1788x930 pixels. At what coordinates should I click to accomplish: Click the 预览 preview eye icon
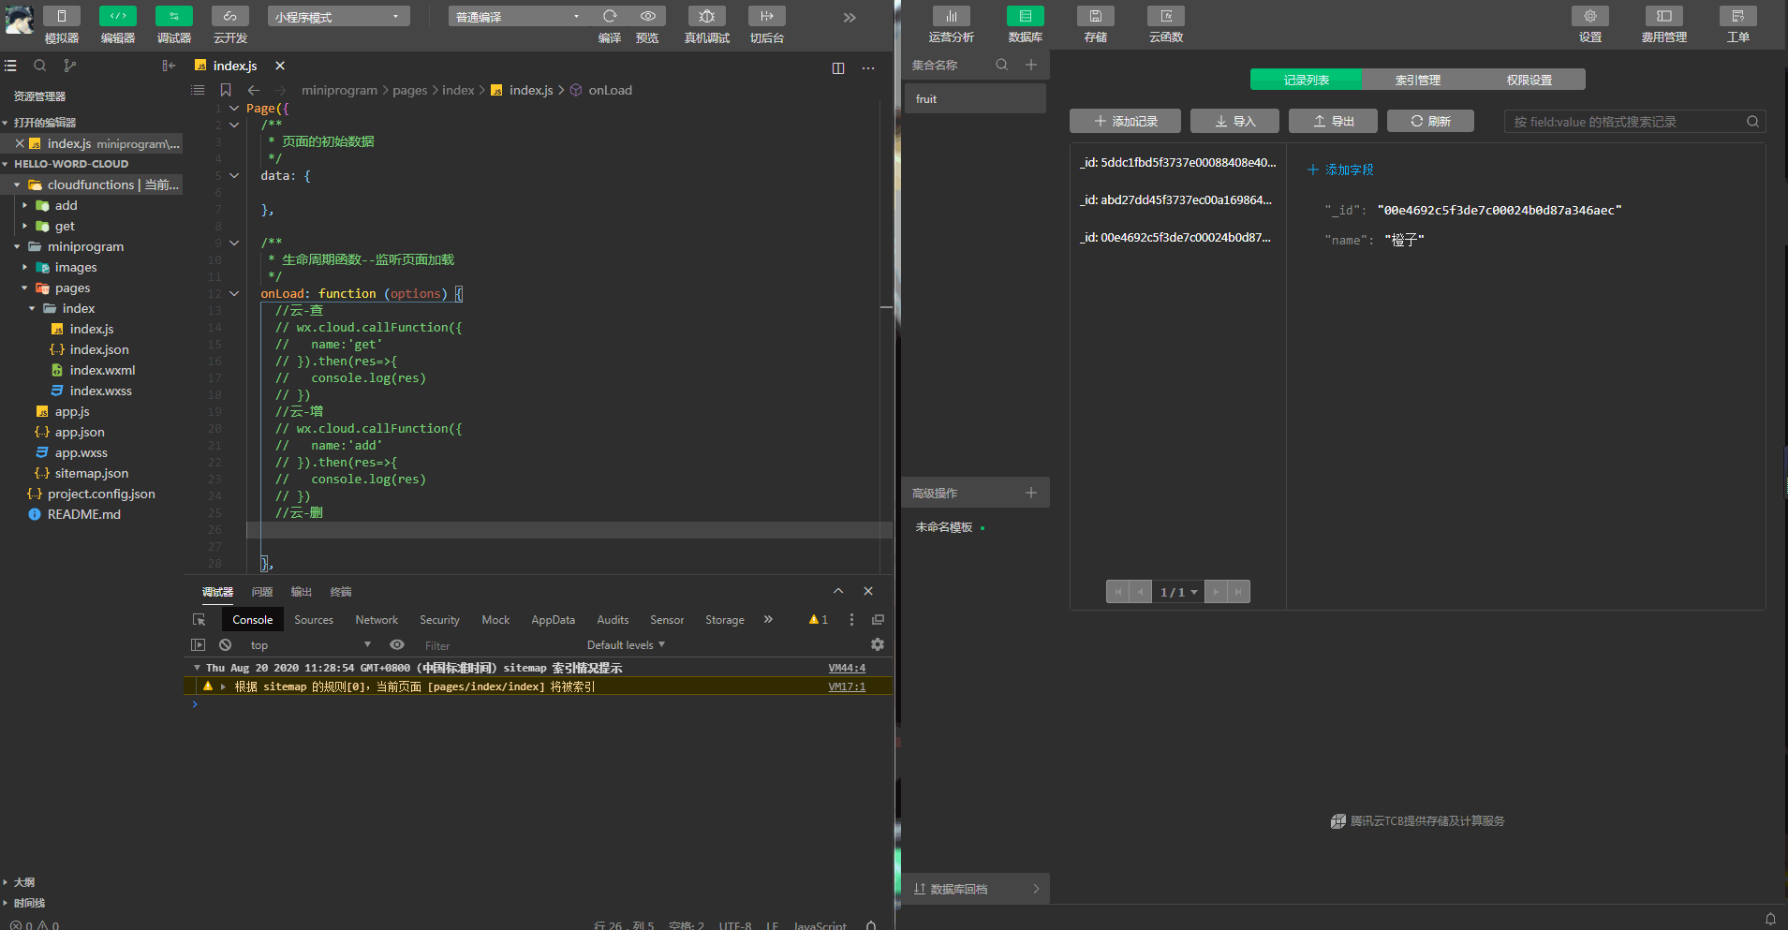[x=647, y=16]
